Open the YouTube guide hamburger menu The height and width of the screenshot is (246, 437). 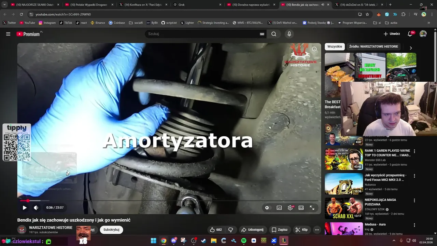[x=8, y=34]
